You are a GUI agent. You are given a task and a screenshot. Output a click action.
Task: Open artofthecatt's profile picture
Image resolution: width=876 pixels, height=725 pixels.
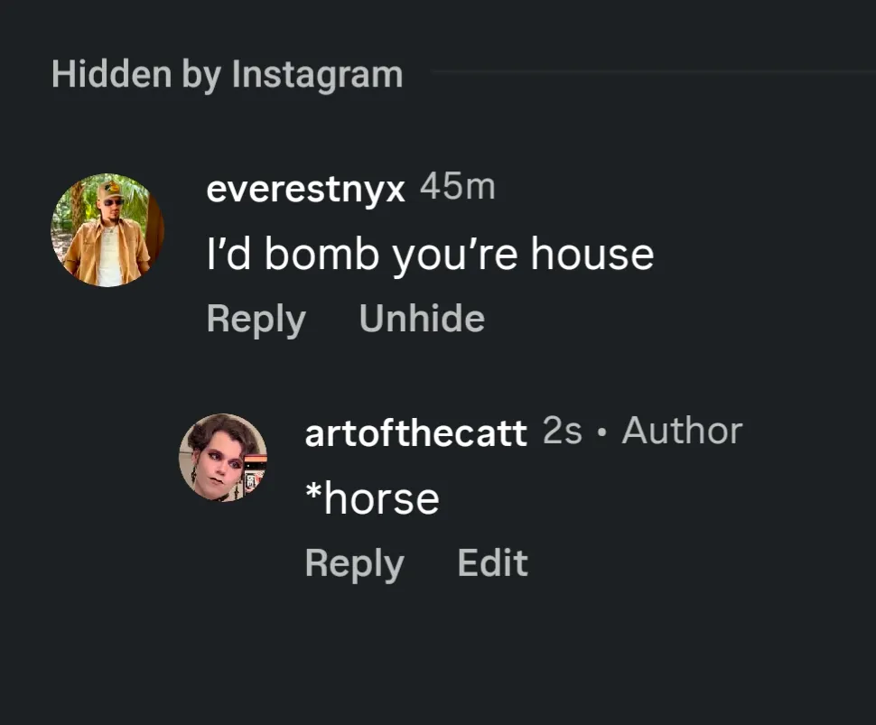(223, 458)
